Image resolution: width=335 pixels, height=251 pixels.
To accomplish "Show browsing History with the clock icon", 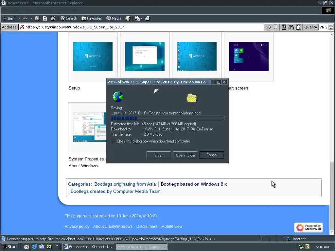I will pyautogui.click(x=128, y=18).
